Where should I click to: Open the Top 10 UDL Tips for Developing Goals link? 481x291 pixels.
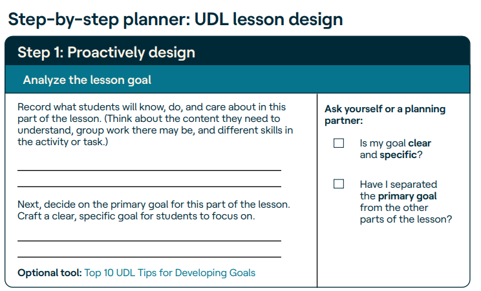coord(169,273)
